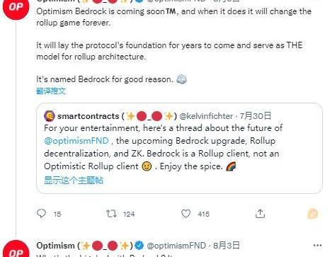The width and height of the screenshot is (330, 257).
Task: Open the share upload icon
Action: coord(260,214)
